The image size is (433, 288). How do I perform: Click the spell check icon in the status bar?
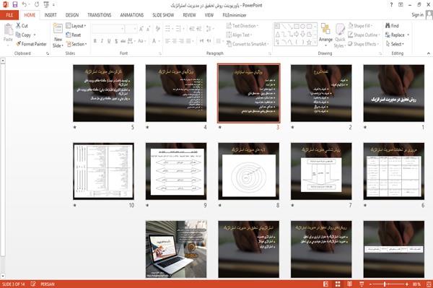[33, 284]
